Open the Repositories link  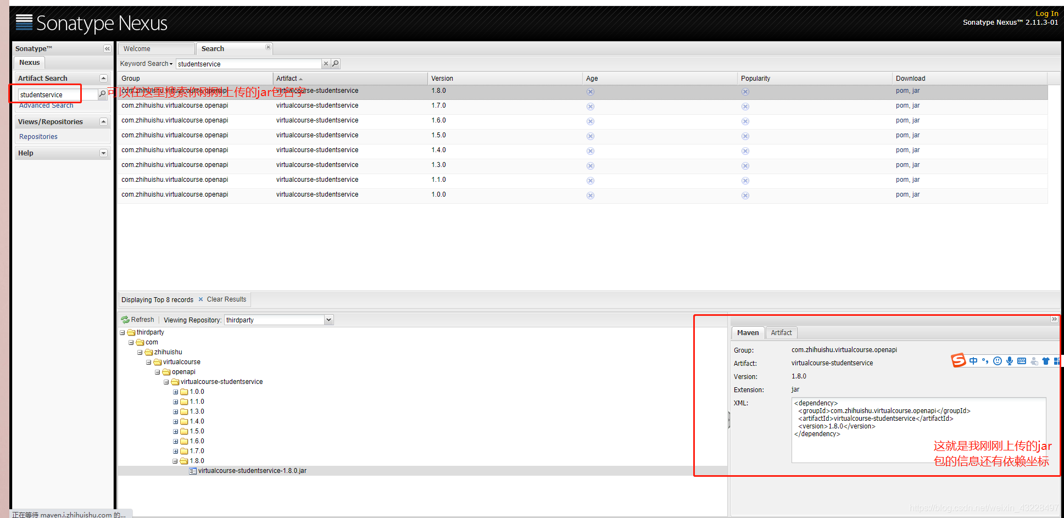click(38, 137)
